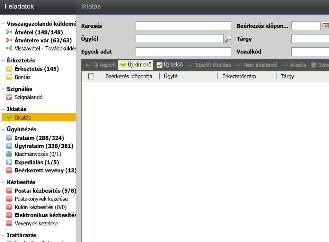This screenshot has width=329, height=242.
Task: Click the red Elektronikus kézbesítés icon
Action: (x=9, y=215)
